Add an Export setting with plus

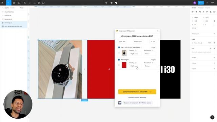click(x=214, y=68)
